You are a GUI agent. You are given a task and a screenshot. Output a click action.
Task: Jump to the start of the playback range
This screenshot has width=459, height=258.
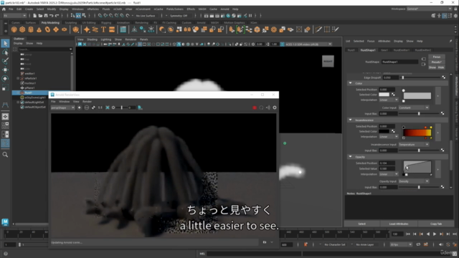(408, 234)
